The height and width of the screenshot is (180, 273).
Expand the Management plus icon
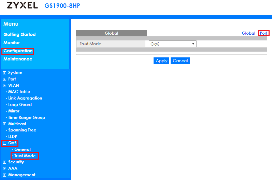tap(5, 175)
